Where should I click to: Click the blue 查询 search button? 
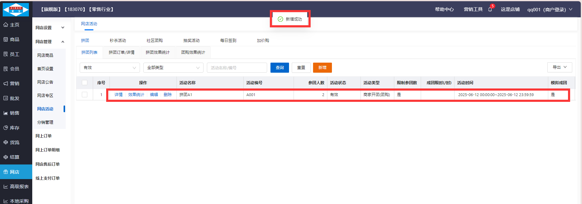tap(280, 67)
